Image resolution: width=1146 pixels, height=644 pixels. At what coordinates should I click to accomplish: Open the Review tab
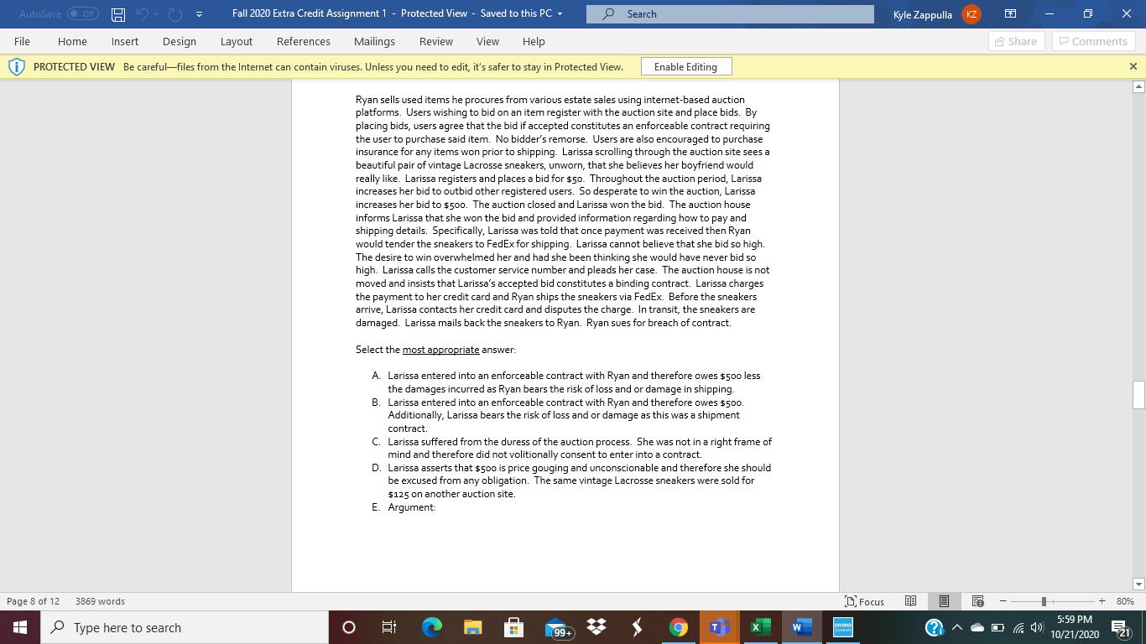436,41
